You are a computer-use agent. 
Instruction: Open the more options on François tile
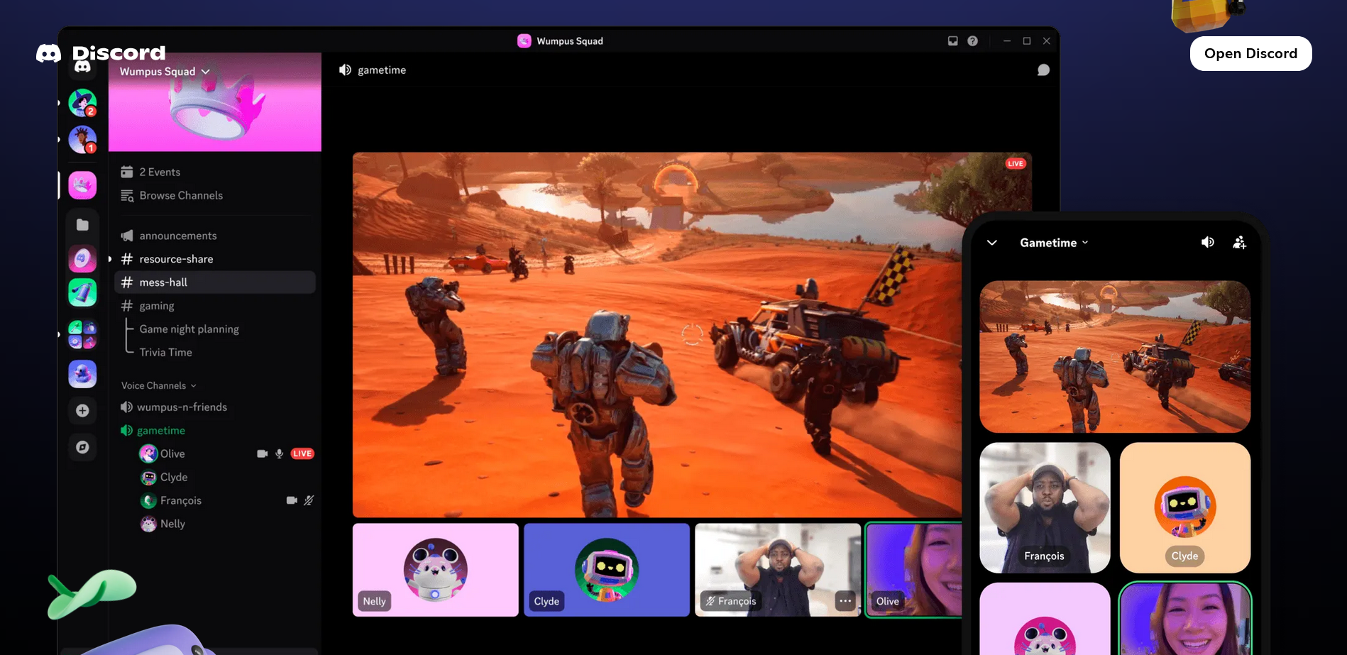[x=845, y=601]
